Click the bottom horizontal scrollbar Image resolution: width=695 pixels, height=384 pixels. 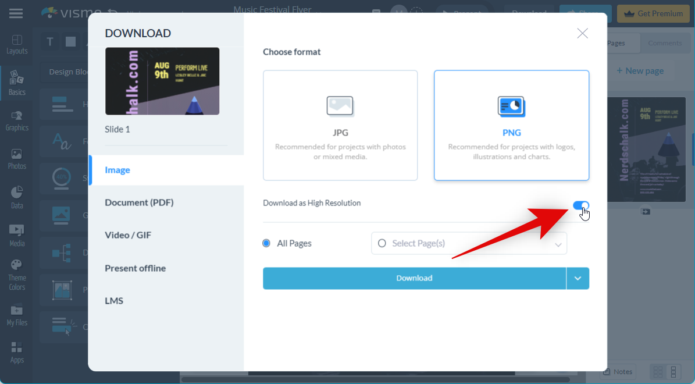[x=376, y=379]
